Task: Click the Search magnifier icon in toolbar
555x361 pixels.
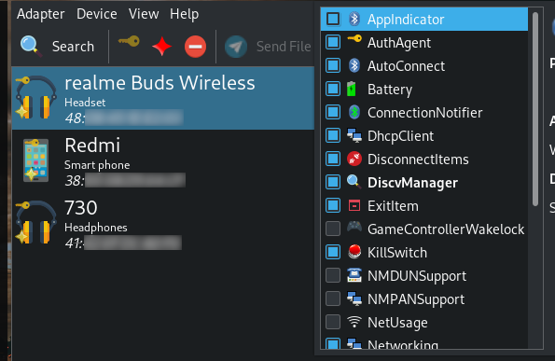Action: tap(31, 47)
